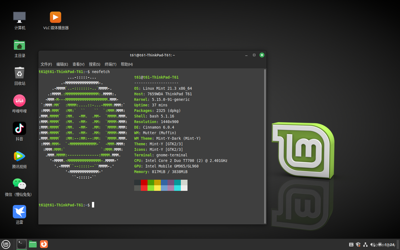
Task: Click the 'WM Theme: Mint-Y-Dark (Mint-Y)' line
Action: pyautogui.click(x=167, y=138)
